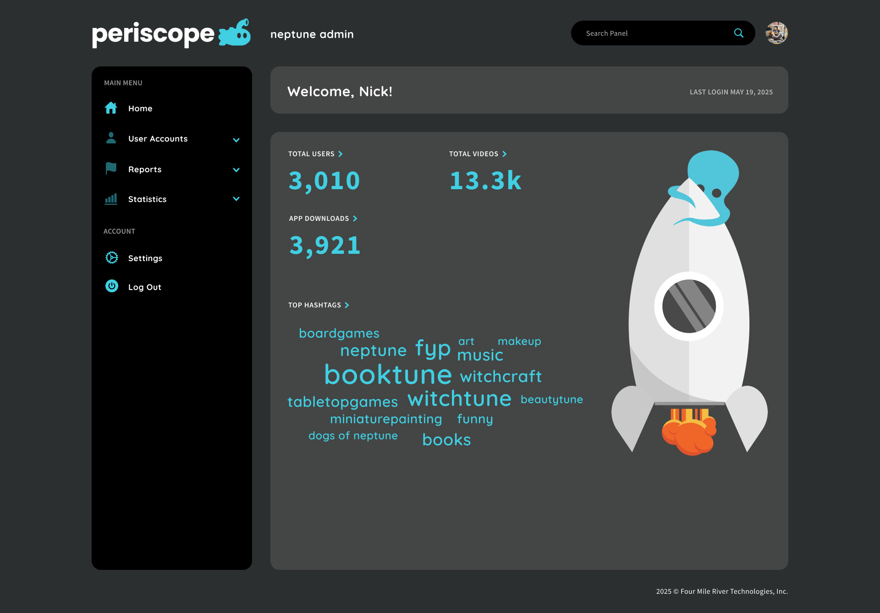Click the booktune hashtag

[x=388, y=375]
